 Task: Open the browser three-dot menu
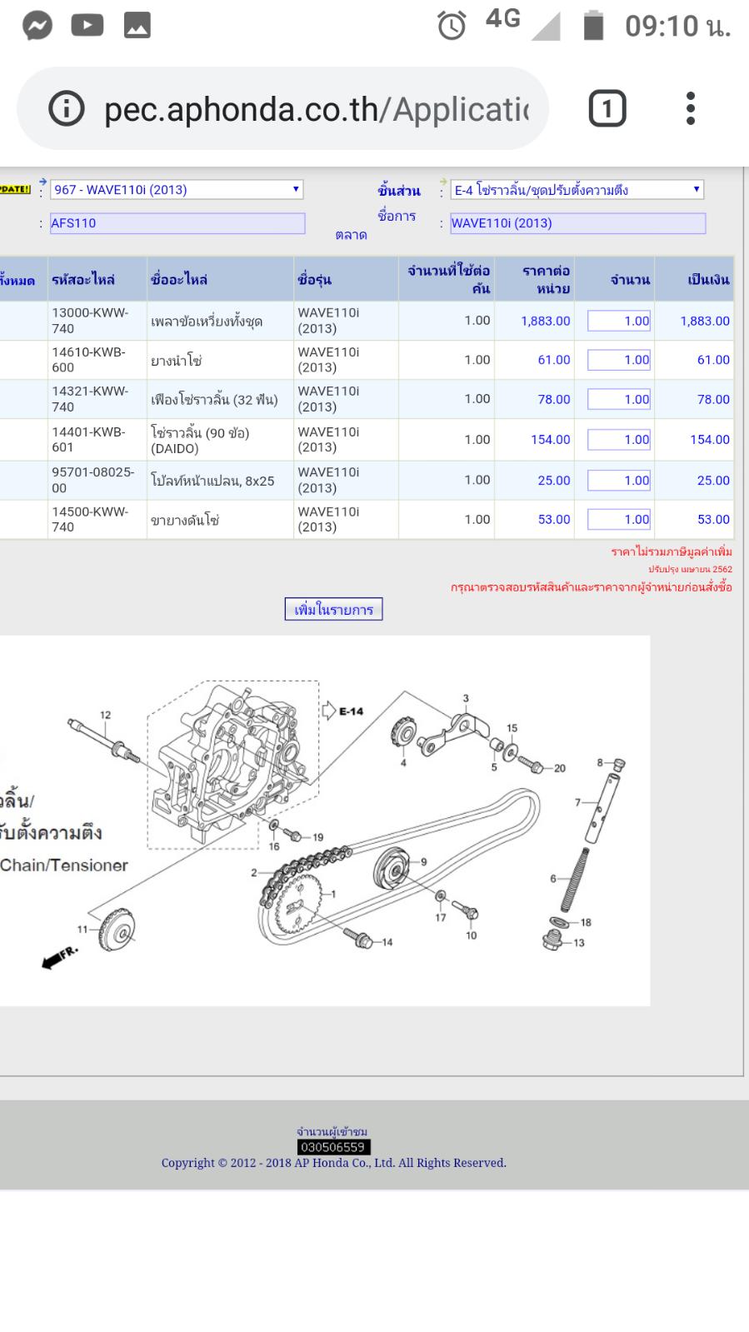[x=690, y=108]
